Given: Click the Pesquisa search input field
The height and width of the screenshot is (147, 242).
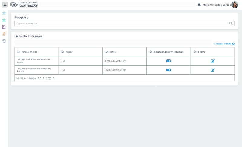Looking at the screenshot, I should click(121, 23).
